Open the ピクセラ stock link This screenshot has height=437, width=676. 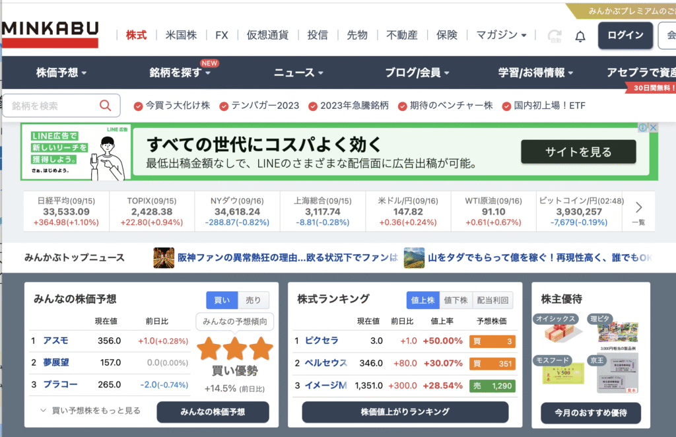(x=321, y=341)
